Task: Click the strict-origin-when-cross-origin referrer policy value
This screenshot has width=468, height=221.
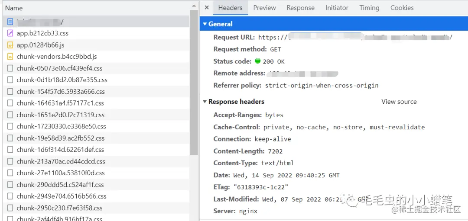Action: click(x=322, y=86)
